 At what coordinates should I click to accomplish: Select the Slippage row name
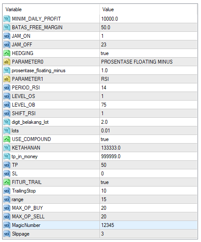coord(21,234)
